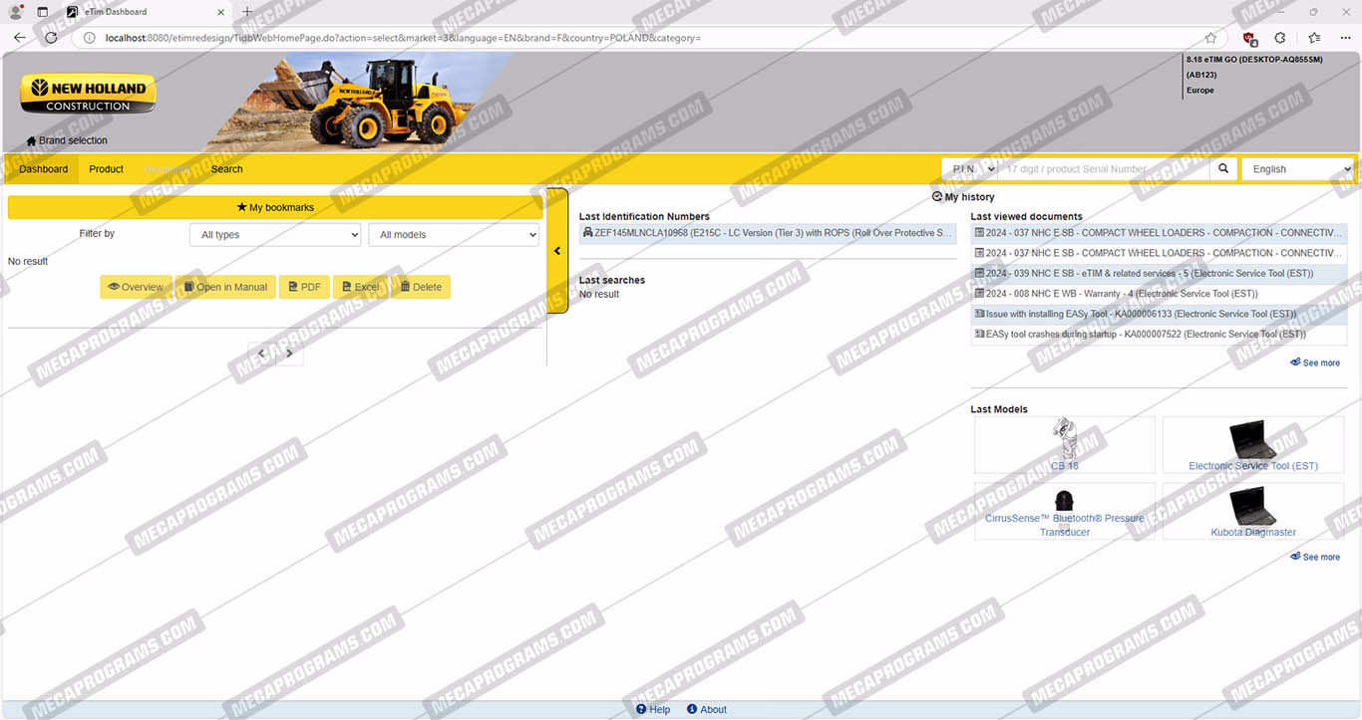Open the All models filter dropdown
1362x720 pixels.
point(454,235)
